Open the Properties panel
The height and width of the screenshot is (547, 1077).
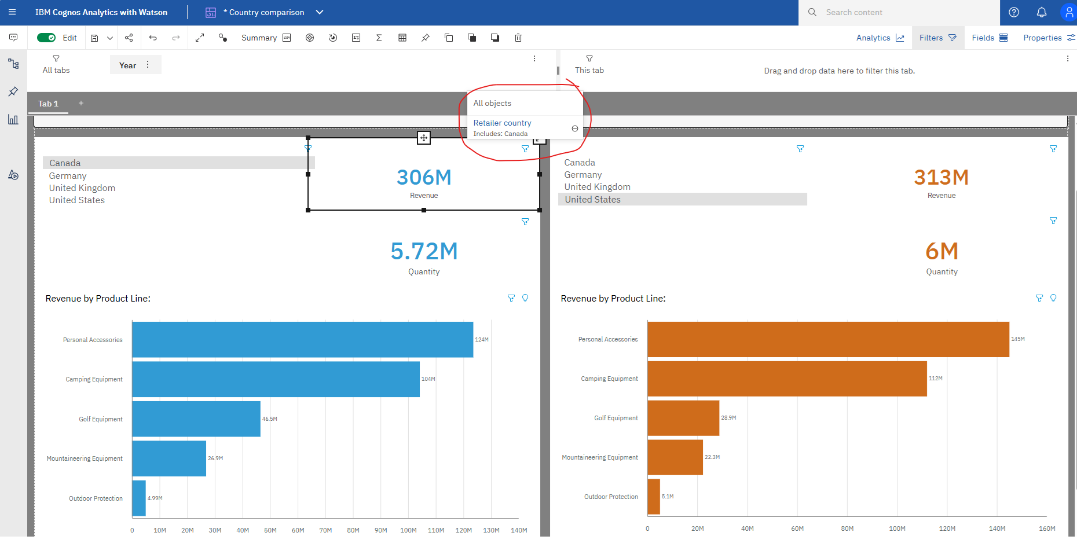tap(1049, 38)
